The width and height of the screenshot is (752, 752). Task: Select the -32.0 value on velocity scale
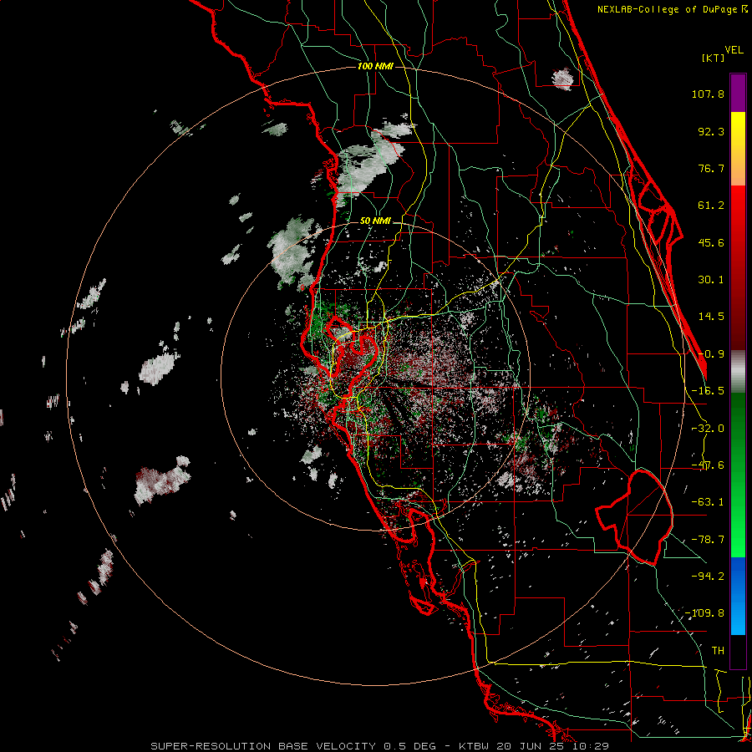point(708,429)
